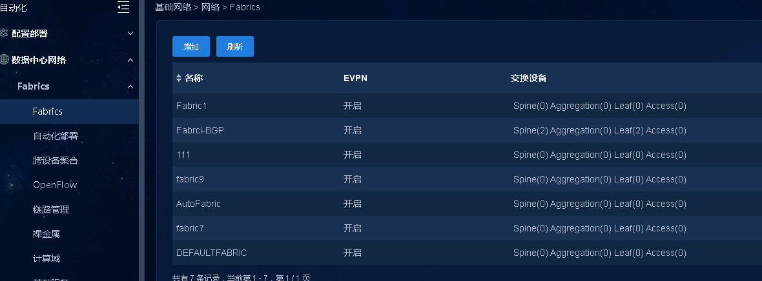Collapse the Fabrics submenu chevron
This screenshot has height=281, width=762.
(x=130, y=86)
